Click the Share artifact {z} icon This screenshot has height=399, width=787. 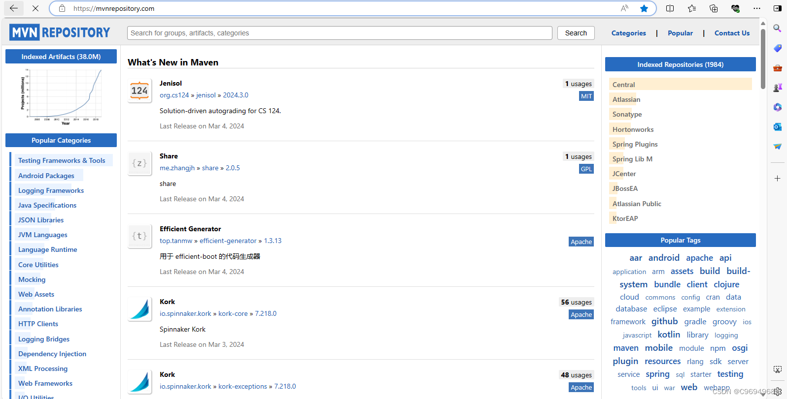point(139,163)
